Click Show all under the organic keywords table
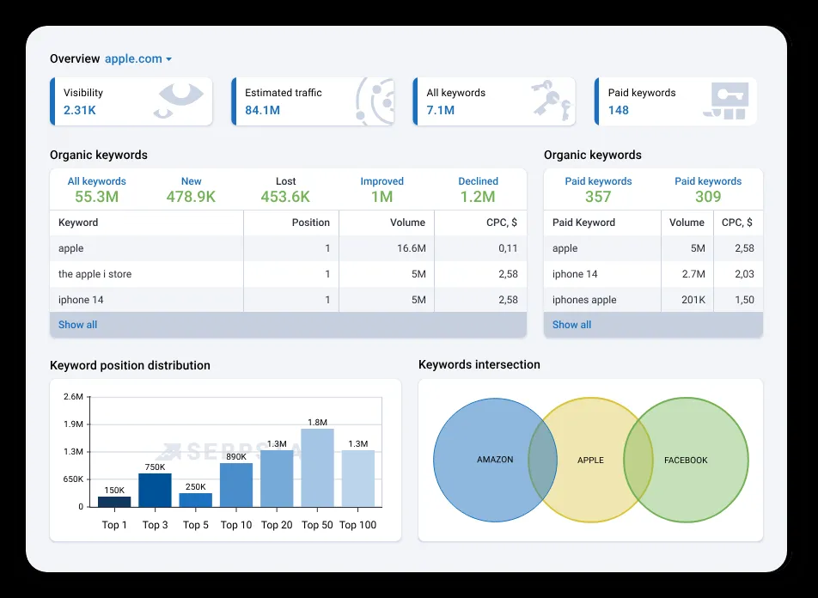This screenshot has height=598, width=818. (77, 325)
